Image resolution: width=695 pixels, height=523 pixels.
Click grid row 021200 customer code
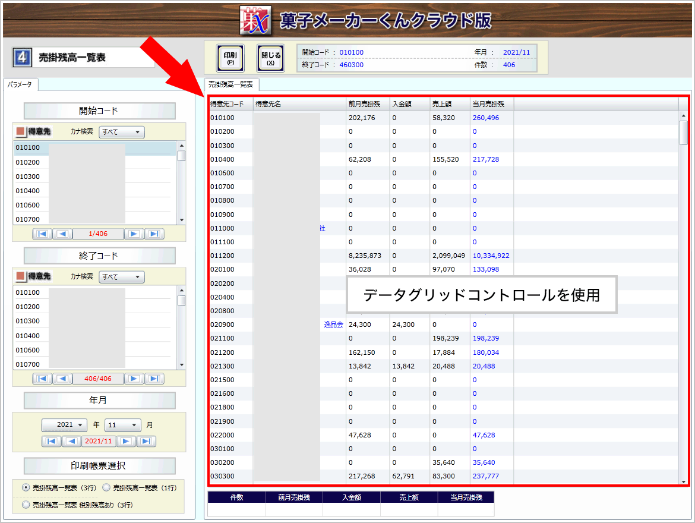coord(223,352)
